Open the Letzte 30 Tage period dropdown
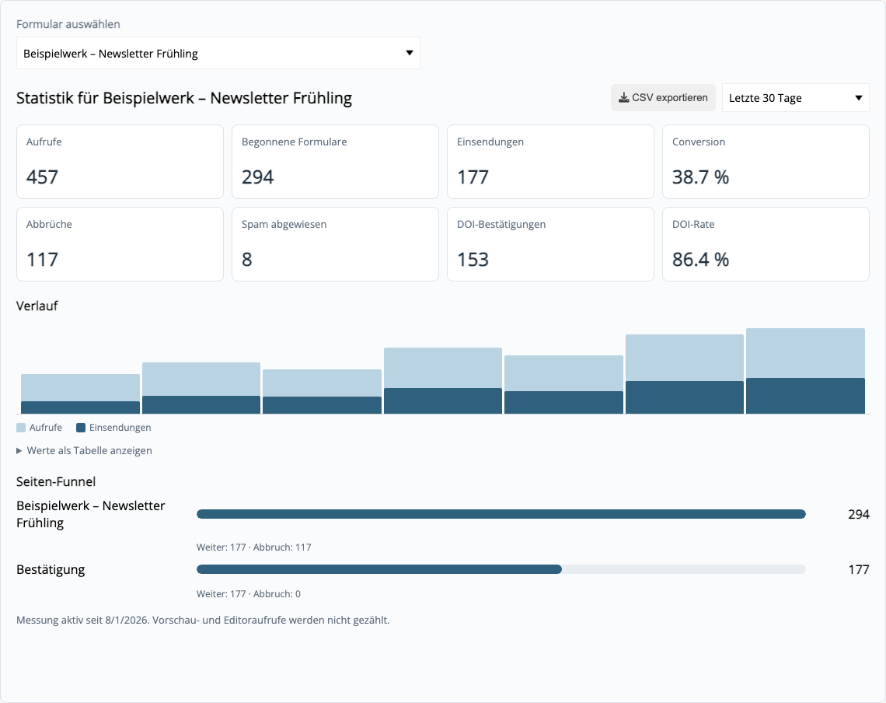886x703 pixels. point(795,98)
